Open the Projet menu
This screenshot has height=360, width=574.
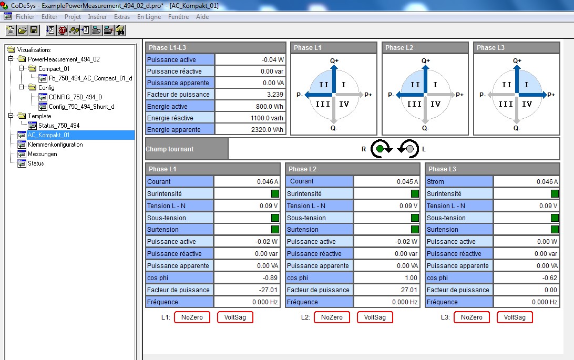pyautogui.click(x=73, y=17)
